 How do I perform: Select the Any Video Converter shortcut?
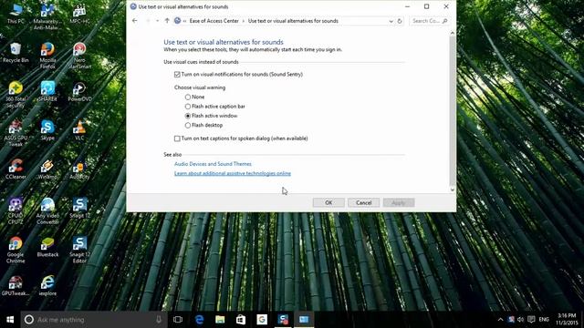coord(47,211)
